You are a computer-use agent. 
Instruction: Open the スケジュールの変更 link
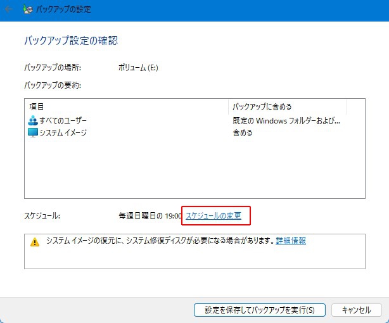(214, 216)
